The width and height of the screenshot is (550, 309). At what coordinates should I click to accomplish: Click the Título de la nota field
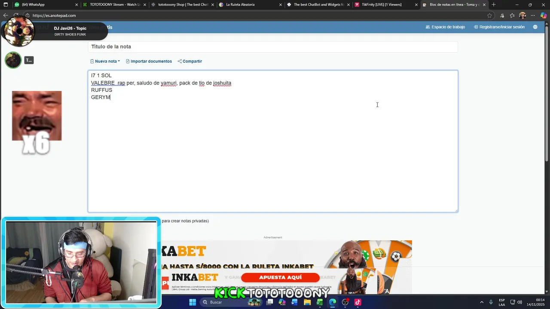(273, 47)
